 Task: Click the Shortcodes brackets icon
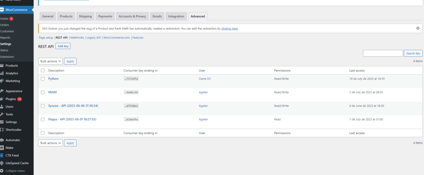click(2, 129)
